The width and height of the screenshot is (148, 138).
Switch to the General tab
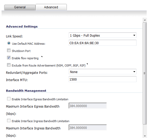[x=20, y=7]
